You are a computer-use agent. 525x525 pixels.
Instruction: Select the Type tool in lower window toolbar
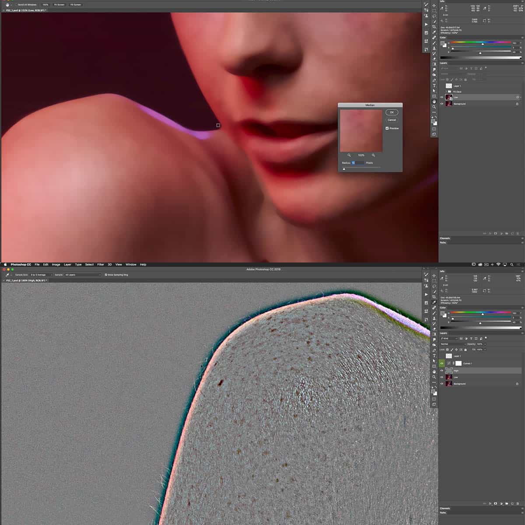click(434, 356)
